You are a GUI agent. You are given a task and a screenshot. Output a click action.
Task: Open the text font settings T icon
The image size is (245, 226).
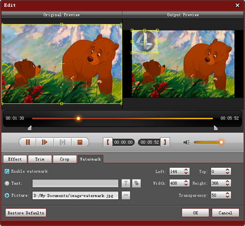[126, 183]
